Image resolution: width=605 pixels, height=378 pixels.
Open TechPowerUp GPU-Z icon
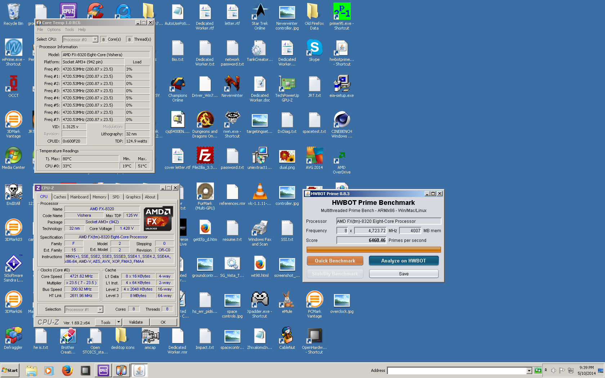[x=287, y=88]
